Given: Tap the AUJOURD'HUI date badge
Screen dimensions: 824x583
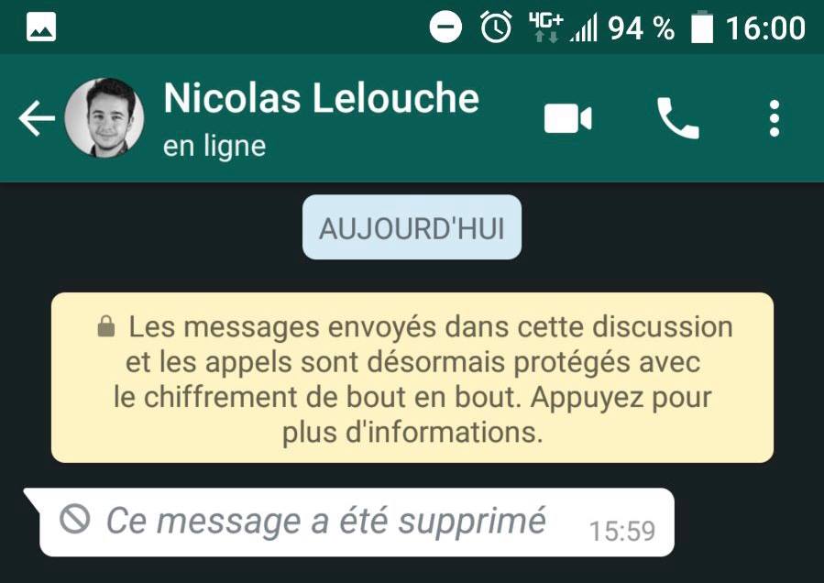Looking at the screenshot, I should [x=412, y=227].
